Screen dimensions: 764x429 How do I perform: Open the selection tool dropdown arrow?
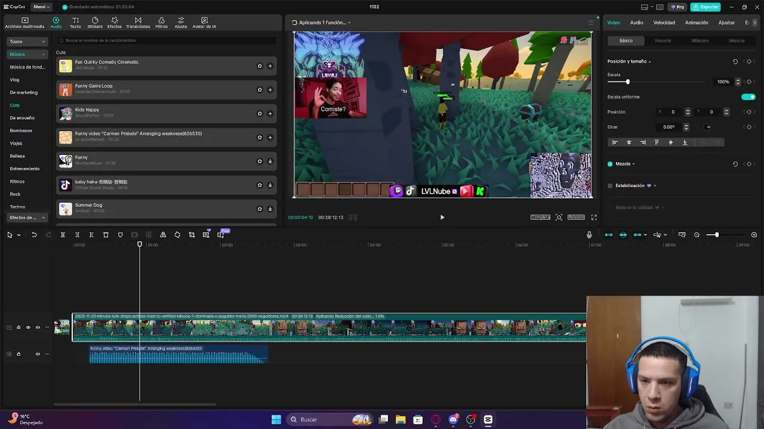click(x=19, y=235)
